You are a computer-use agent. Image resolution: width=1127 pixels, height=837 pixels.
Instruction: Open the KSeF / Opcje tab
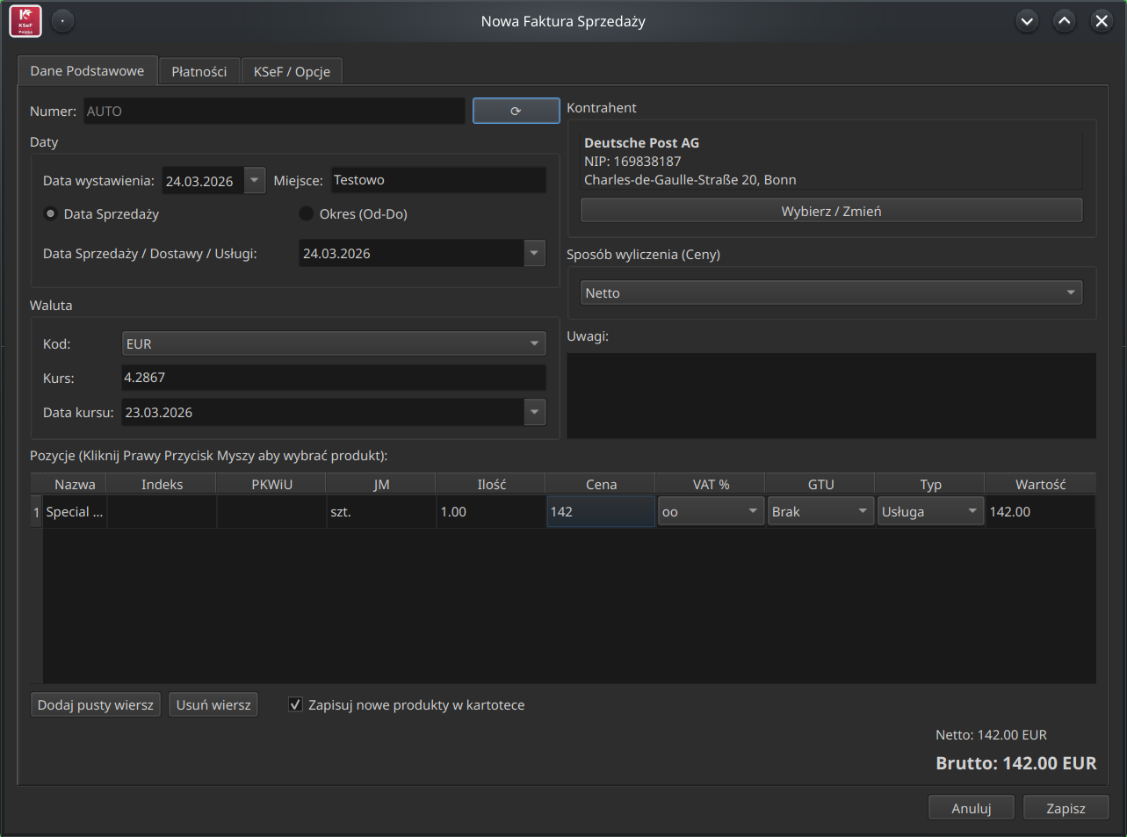292,71
